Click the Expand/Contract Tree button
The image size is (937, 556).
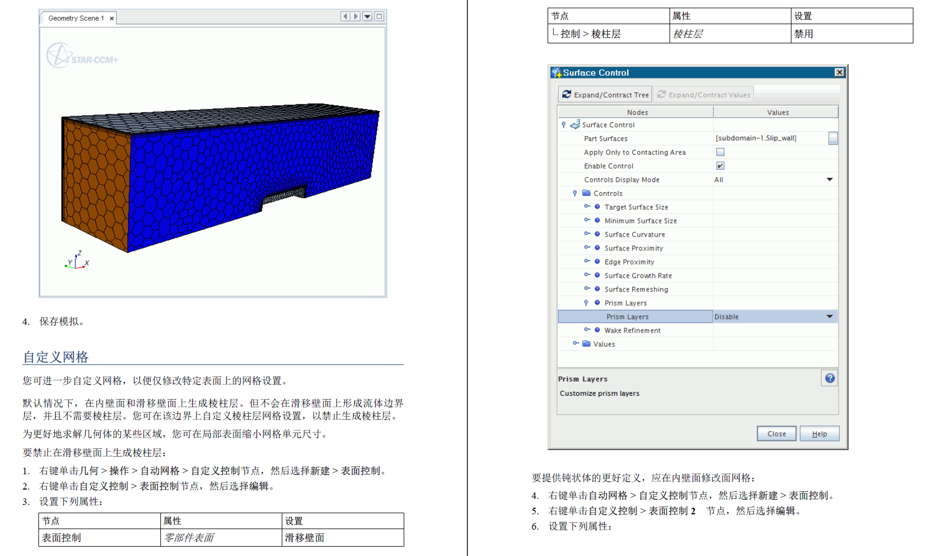605,94
